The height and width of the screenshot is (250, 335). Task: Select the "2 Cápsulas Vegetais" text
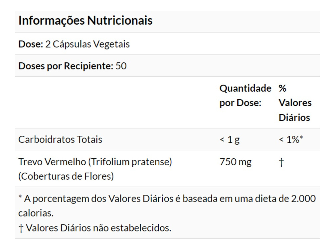tap(87, 44)
